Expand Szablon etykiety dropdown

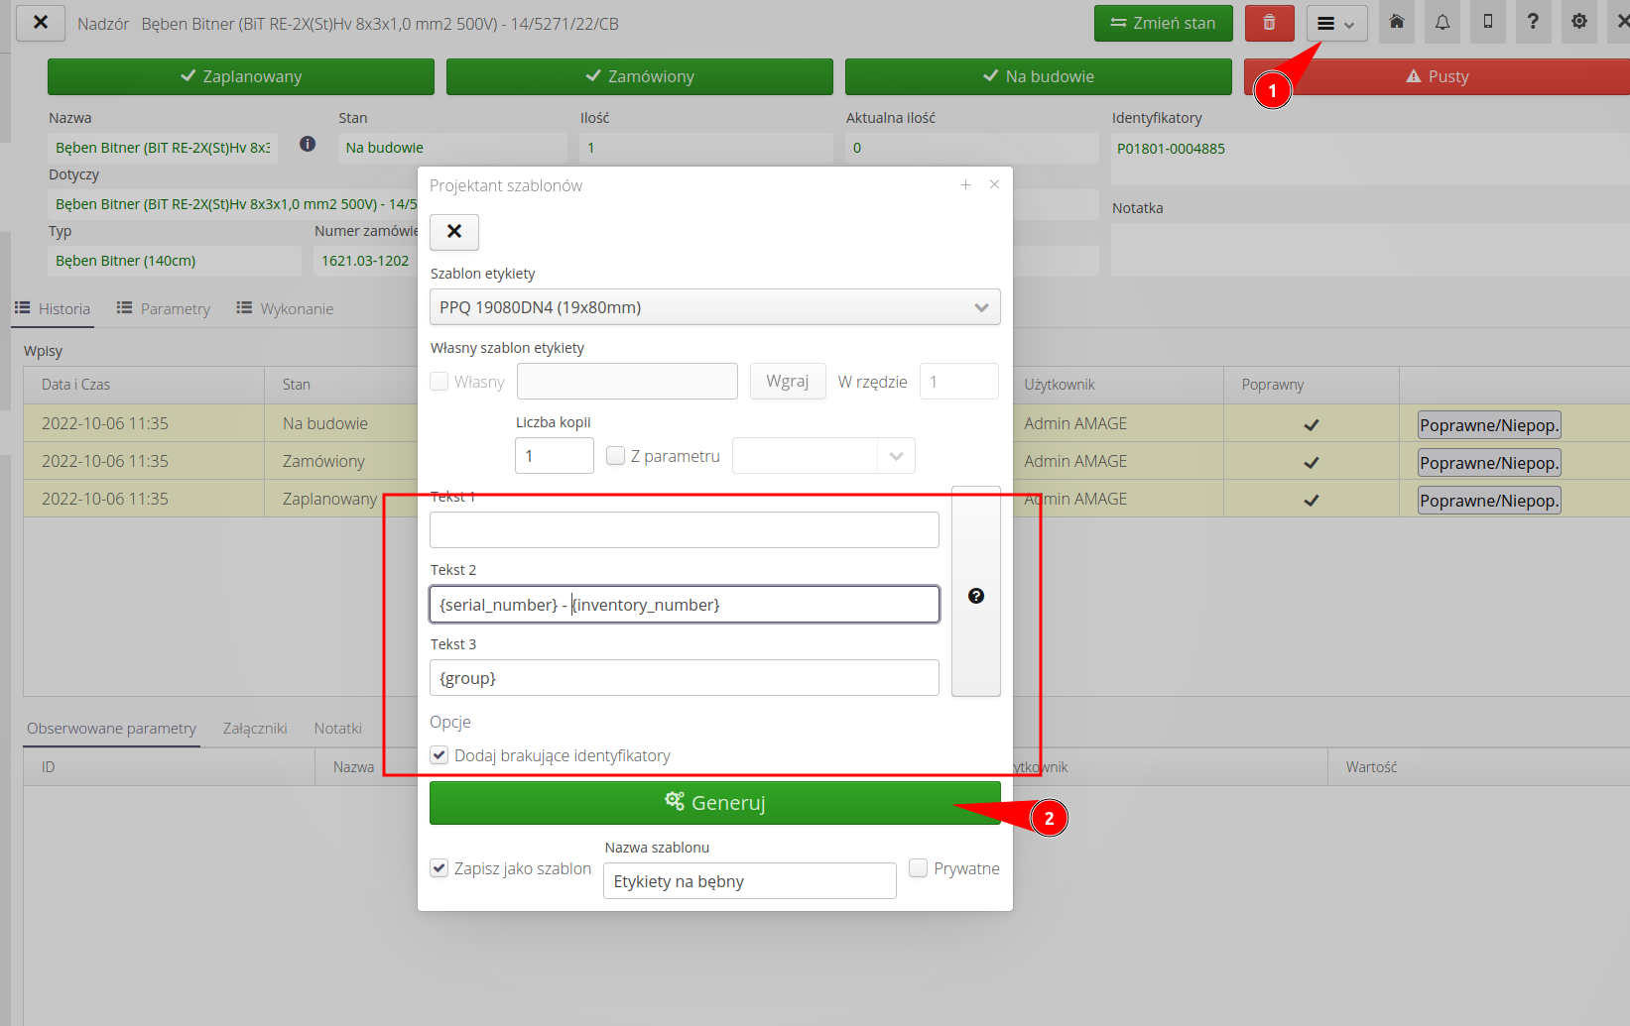coord(714,307)
